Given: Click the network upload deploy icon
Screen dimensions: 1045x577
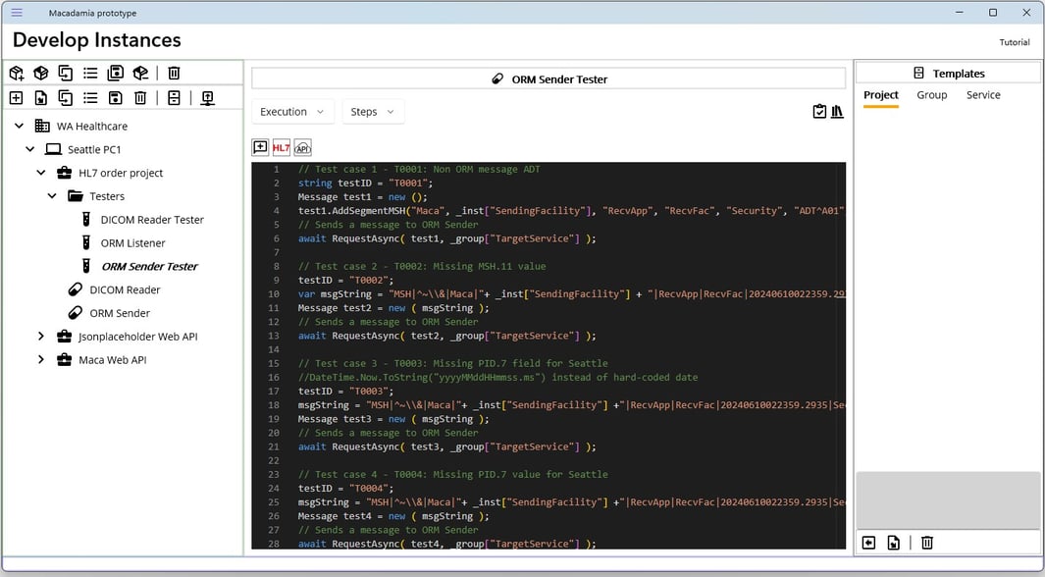Looking at the screenshot, I should pyautogui.click(x=207, y=98).
